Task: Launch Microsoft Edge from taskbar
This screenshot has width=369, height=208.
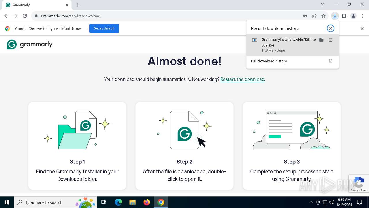Action: pos(118,202)
